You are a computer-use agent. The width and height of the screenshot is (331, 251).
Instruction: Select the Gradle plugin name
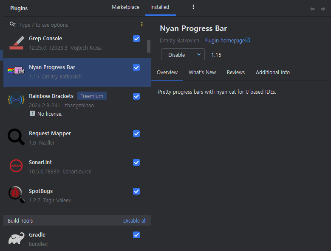[x=37, y=235]
